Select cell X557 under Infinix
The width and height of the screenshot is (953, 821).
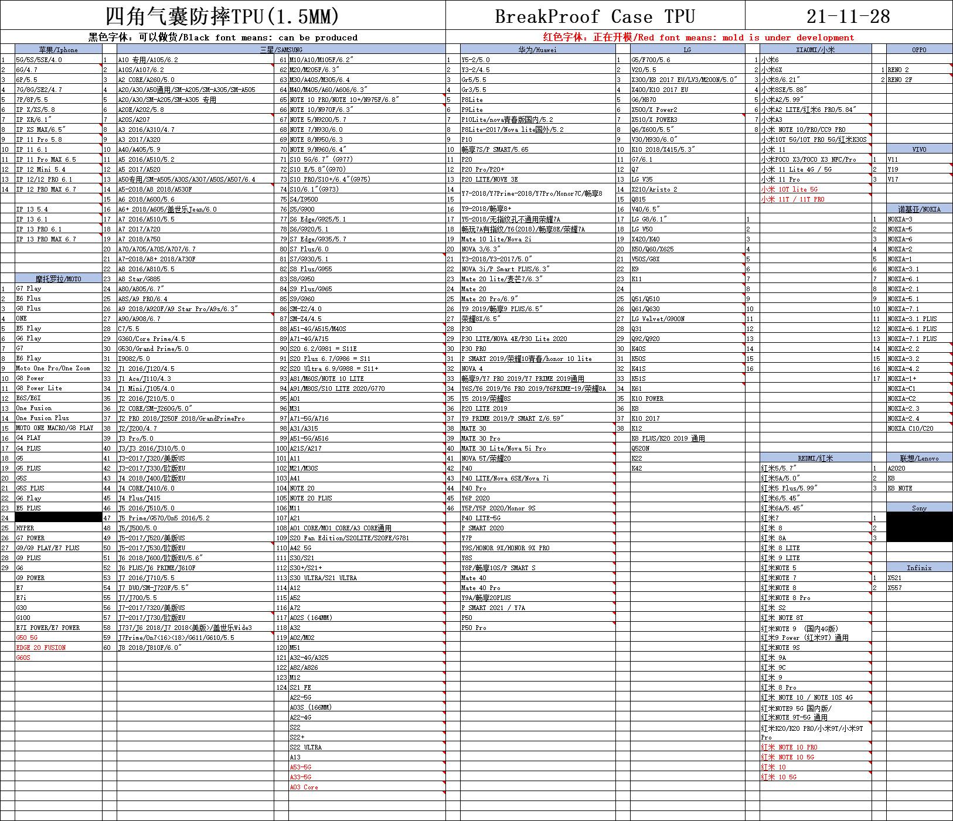pyautogui.click(x=920, y=588)
